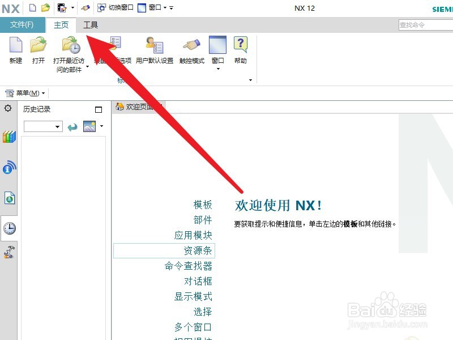Click 切换窗口 switch window button
The height and width of the screenshot is (340, 453).
coord(116,8)
